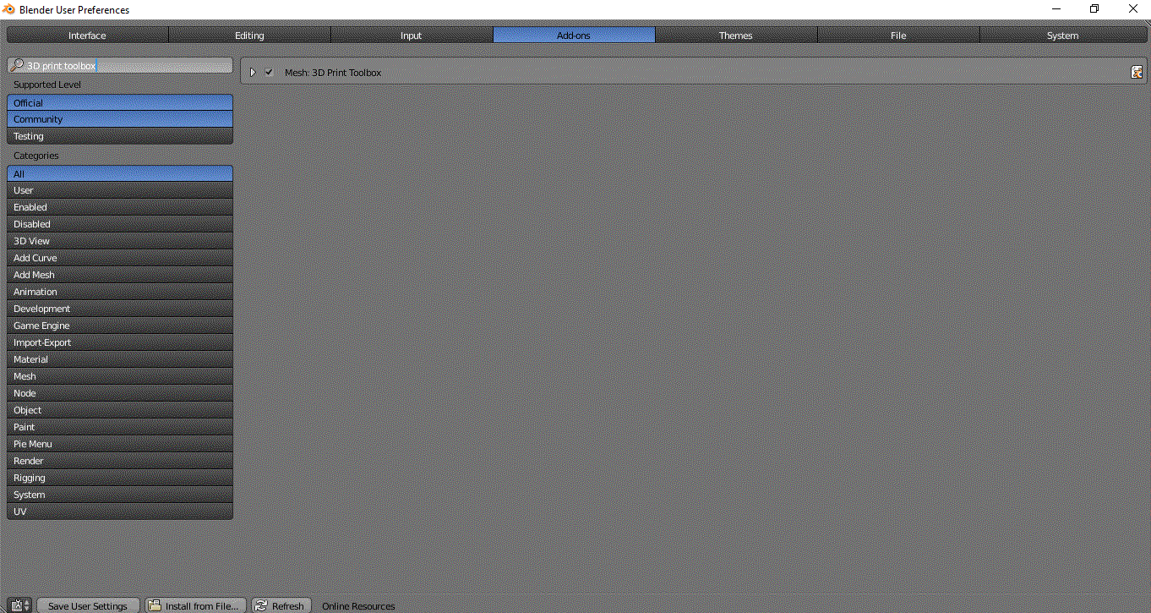The width and height of the screenshot is (1151, 613).
Task: Open the editor type selector icon
Action: pos(21,605)
